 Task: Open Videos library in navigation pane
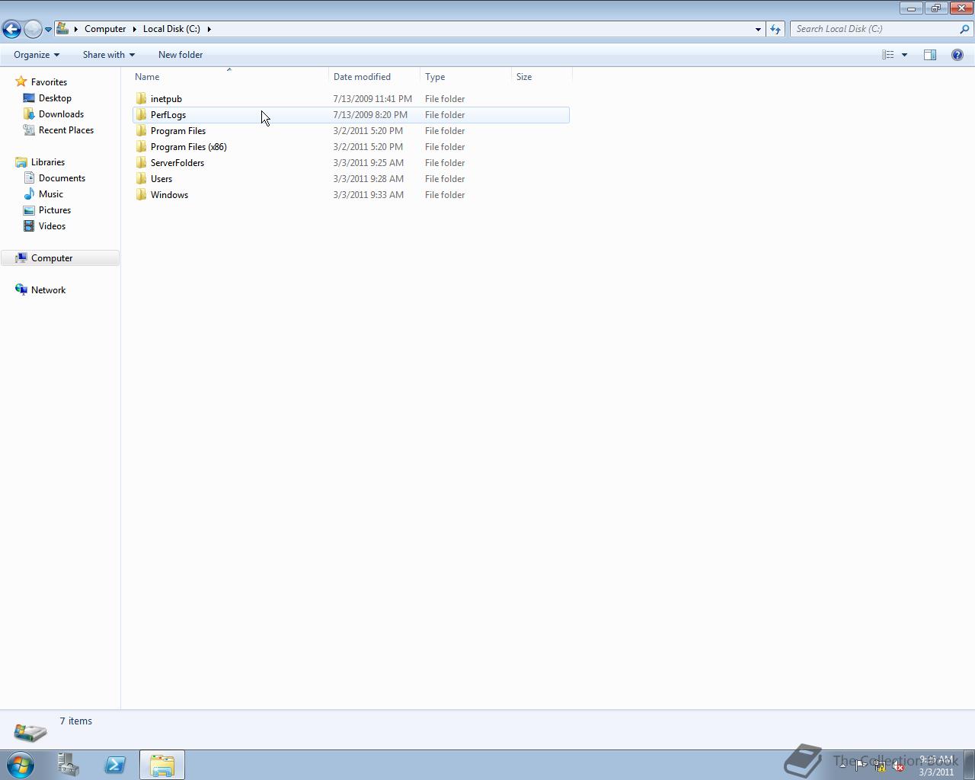coord(52,226)
